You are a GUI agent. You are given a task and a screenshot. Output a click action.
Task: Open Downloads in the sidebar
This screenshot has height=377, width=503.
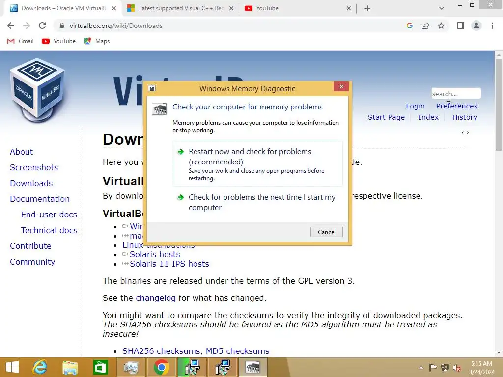pyautogui.click(x=31, y=183)
